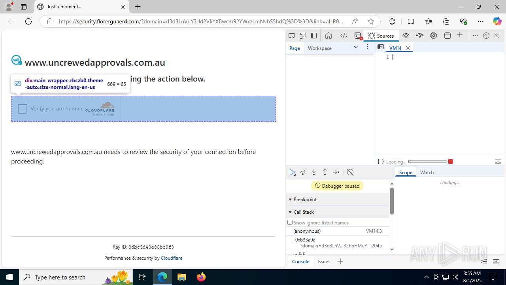Close the VM14 editor tab
506x285 pixels.
tap(408, 48)
